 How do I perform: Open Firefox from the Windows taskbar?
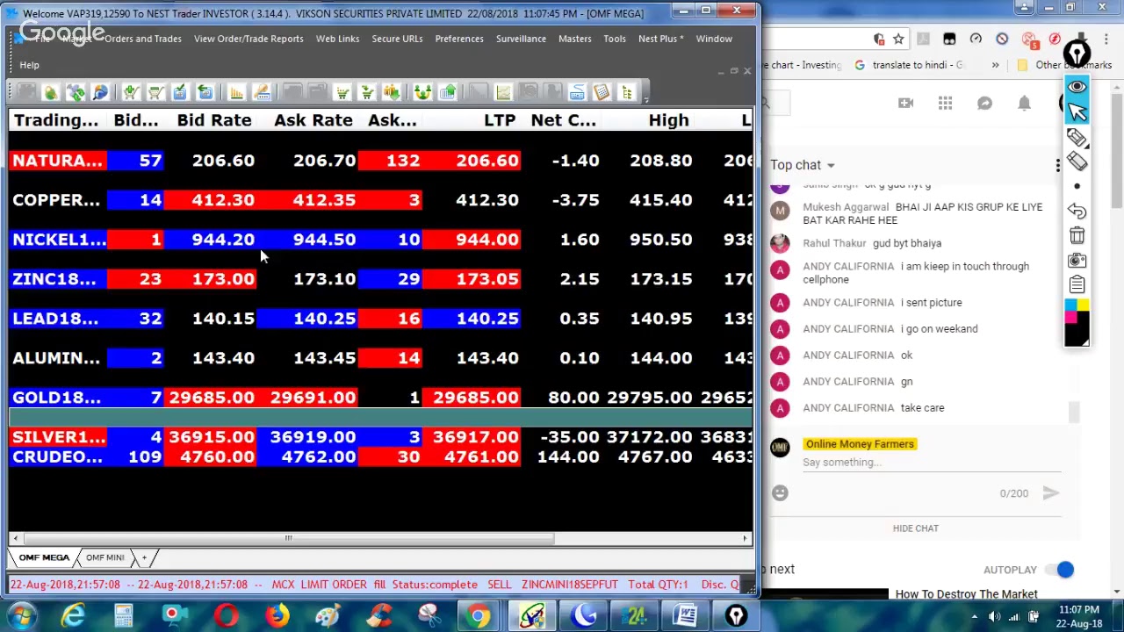click(x=277, y=616)
